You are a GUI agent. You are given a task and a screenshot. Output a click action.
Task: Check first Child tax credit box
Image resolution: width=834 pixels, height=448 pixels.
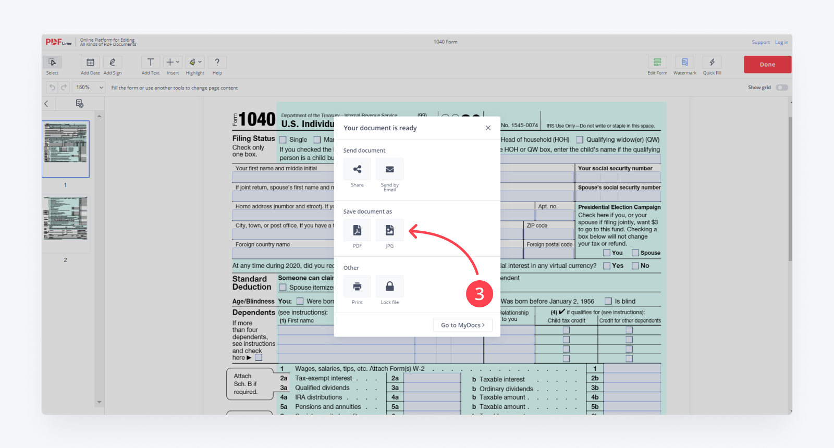567,330
